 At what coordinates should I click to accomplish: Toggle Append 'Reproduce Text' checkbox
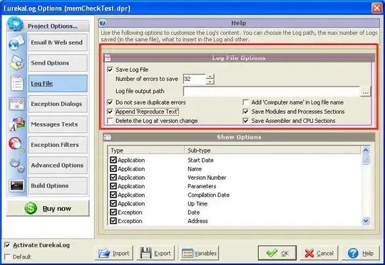pyautogui.click(x=110, y=112)
